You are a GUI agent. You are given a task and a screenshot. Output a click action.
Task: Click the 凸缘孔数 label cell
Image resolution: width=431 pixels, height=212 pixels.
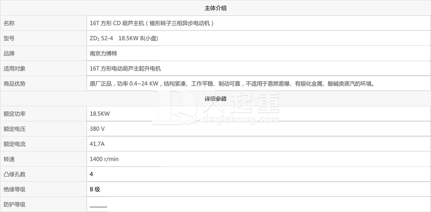coord(43,174)
